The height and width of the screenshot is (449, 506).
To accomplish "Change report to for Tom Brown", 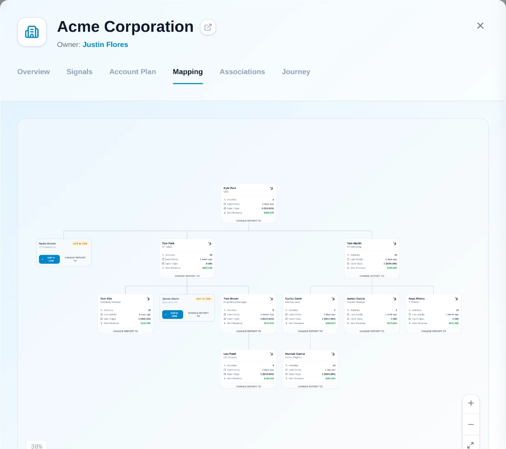I will 248,331.
